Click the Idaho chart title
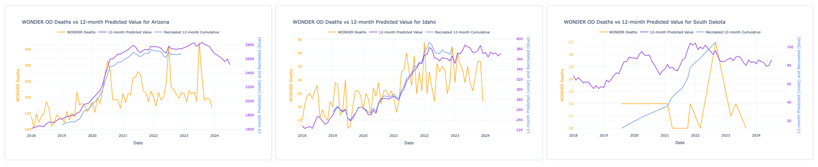The image size is (818, 167). click(x=364, y=22)
